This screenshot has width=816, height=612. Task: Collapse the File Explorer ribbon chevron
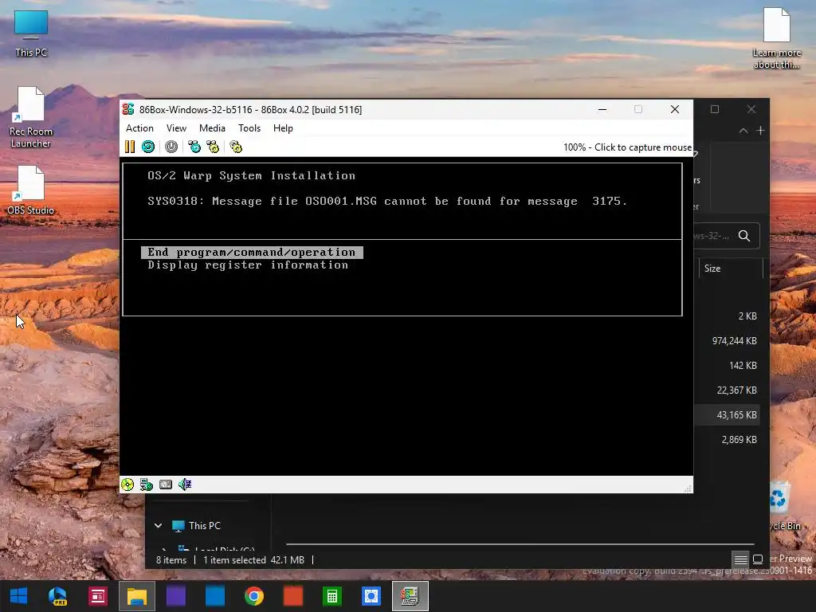pos(743,131)
